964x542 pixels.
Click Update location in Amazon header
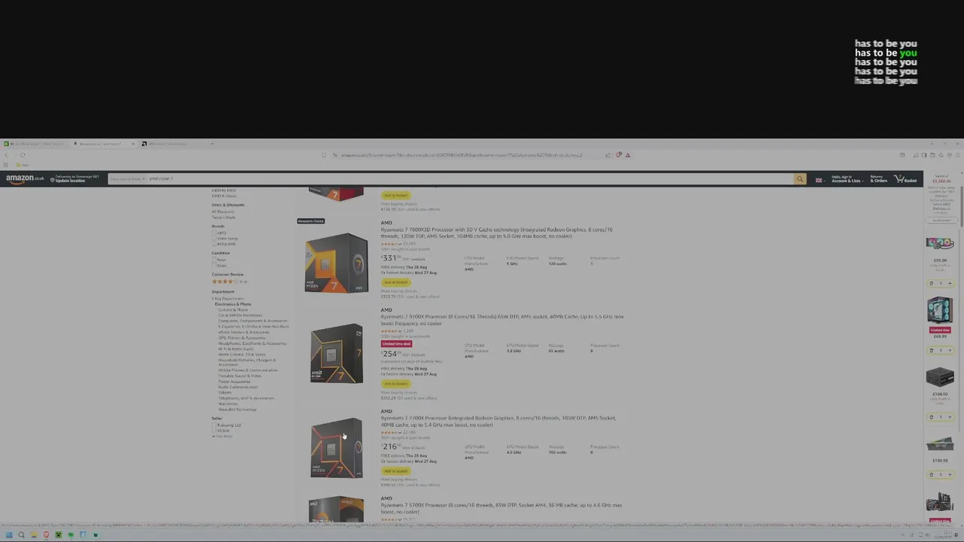[75, 179]
